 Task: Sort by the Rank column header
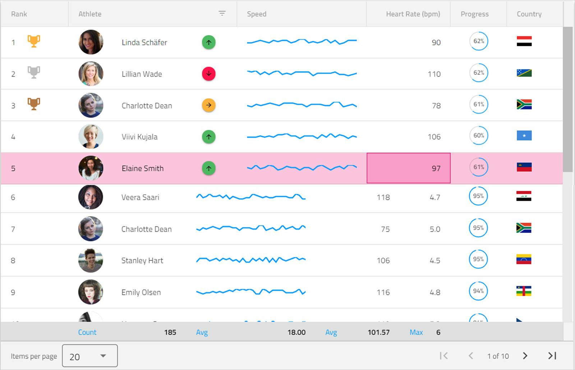pos(19,14)
